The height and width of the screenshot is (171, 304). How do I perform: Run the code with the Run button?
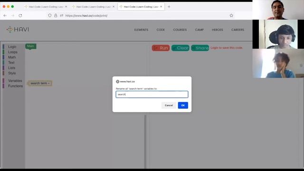tap(161, 48)
